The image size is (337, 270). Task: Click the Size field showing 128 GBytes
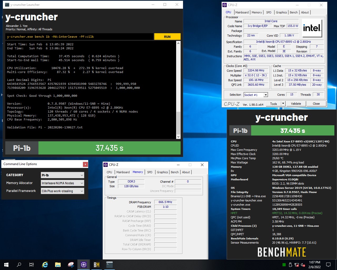coord(131,186)
